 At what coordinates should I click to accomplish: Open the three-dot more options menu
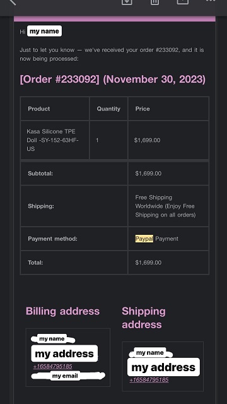[211, 1]
